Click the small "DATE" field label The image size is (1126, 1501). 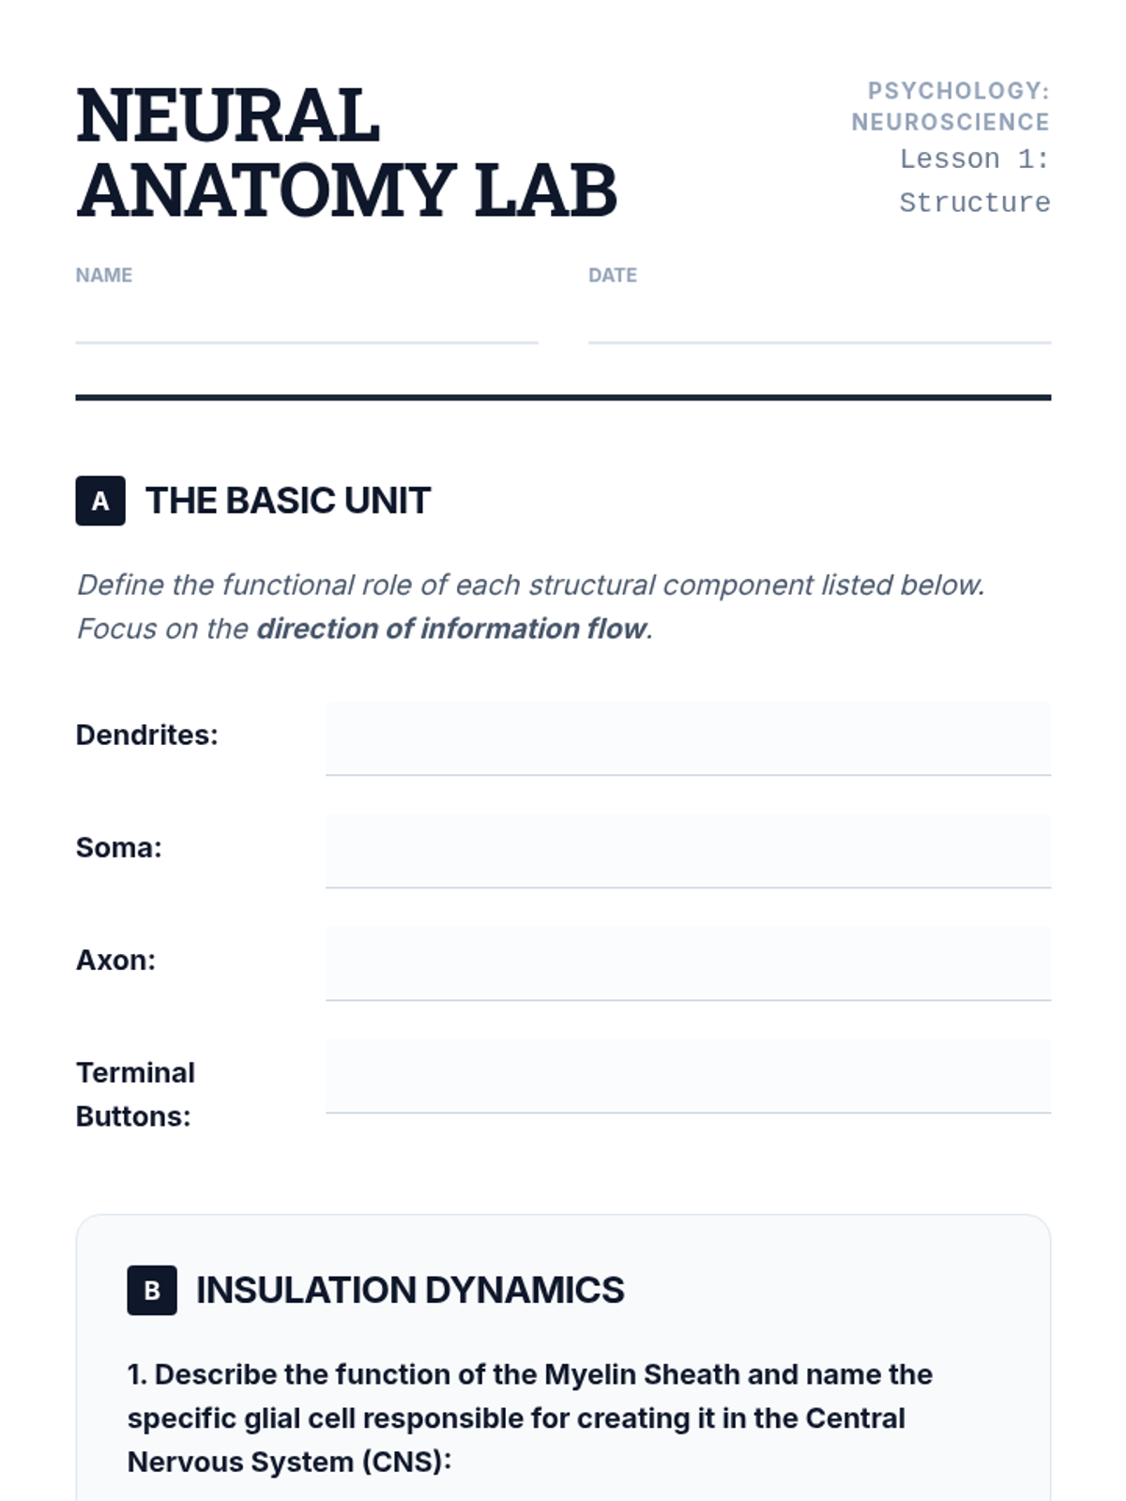tap(612, 275)
